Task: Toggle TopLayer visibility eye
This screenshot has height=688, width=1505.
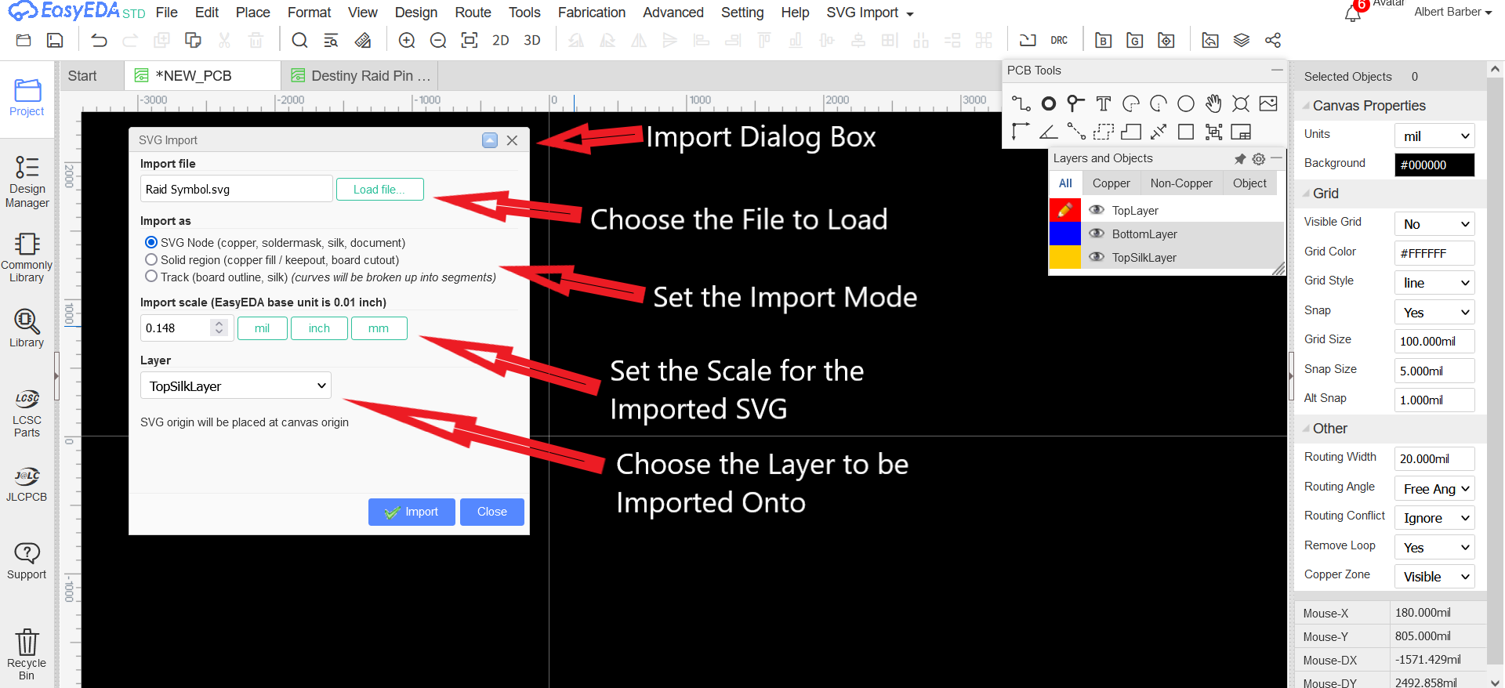Action: coord(1097,210)
